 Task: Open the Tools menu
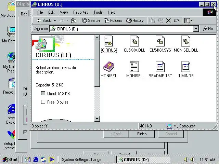pyautogui.click(x=98, y=12)
